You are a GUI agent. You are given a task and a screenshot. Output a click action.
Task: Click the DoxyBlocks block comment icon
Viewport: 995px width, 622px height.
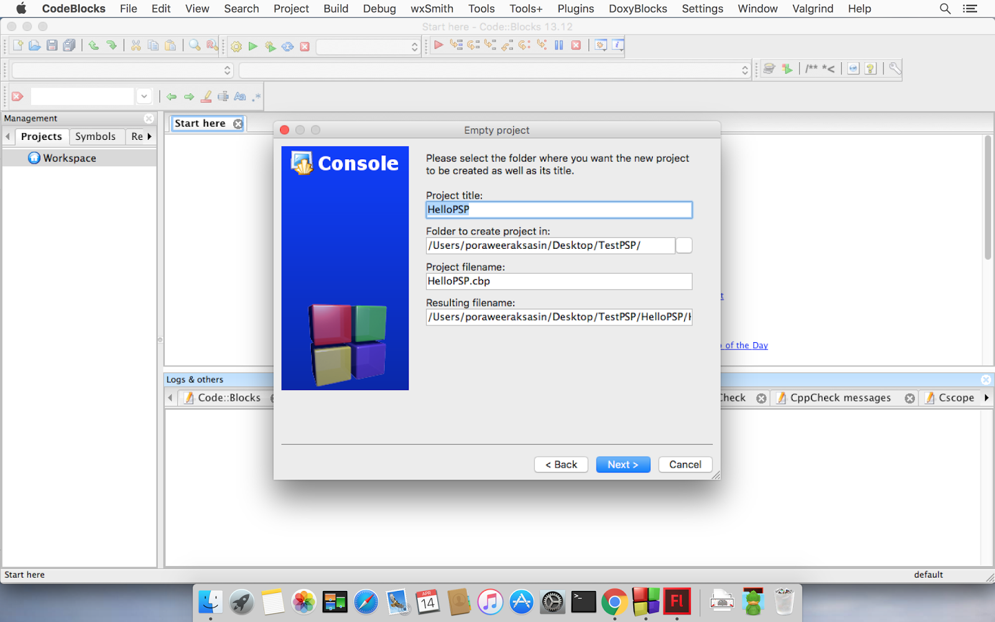pos(812,68)
